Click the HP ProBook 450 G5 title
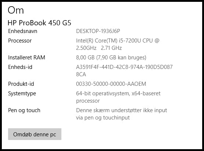This screenshot has height=151, width=204. pos(39,23)
